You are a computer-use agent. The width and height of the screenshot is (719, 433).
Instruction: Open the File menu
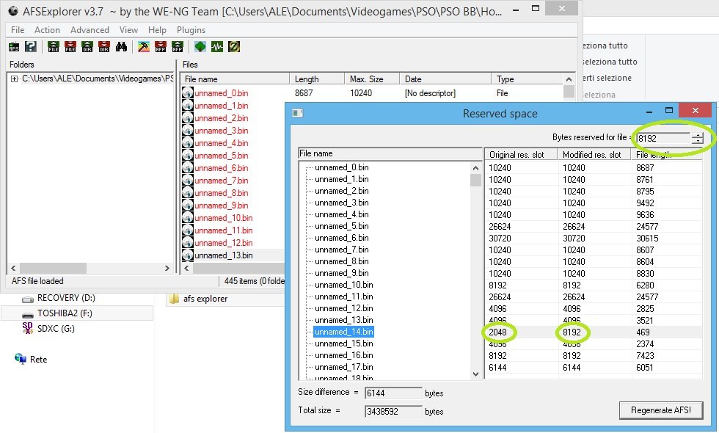(18, 30)
